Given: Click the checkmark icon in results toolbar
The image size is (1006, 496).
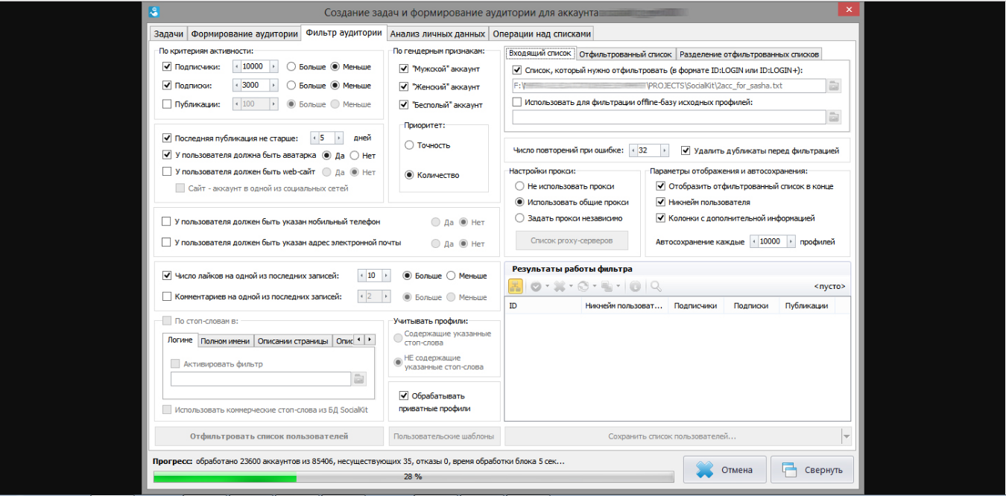Looking at the screenshot, I should 536,286.
